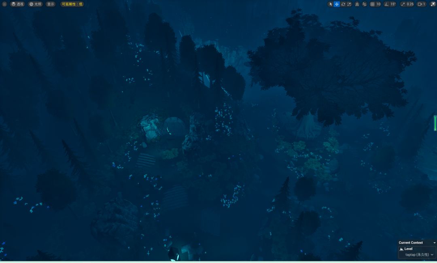Toggle world/local coordinate system icon
The image size is (437, 263).
tap(357, 4)
